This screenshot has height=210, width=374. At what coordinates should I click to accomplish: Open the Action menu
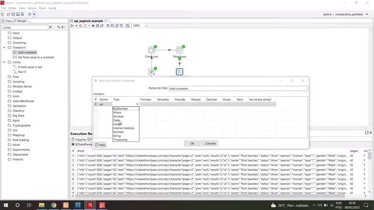pos(32,8)
